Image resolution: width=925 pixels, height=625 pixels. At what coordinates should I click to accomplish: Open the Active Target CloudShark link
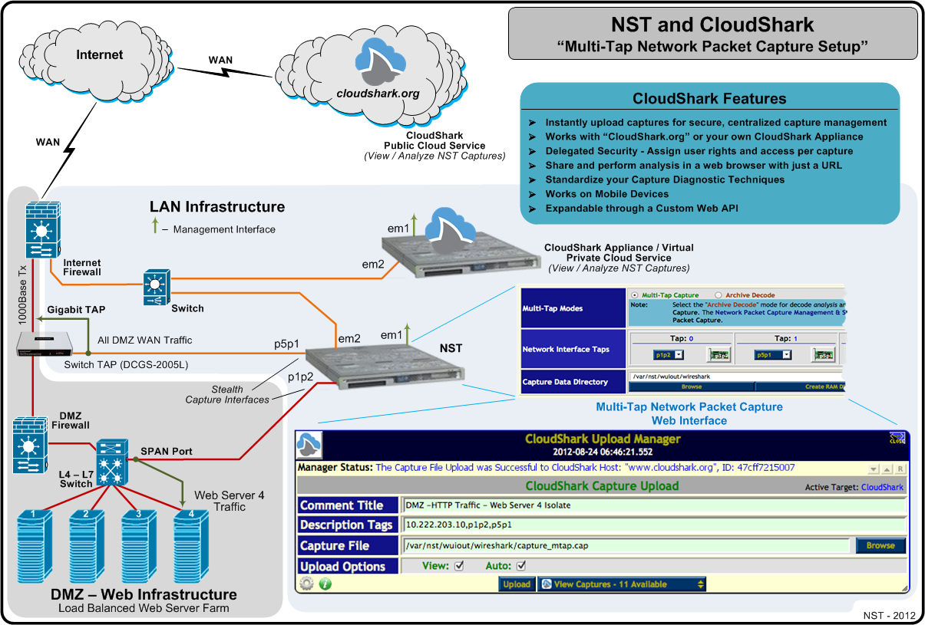click(x=882, y=487)
